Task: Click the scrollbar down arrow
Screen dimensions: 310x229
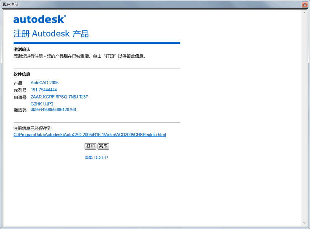Action: pos(304,223)
